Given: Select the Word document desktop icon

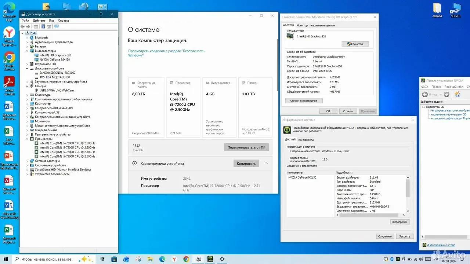Looking at the screenshot, I should tap(9, 111).
